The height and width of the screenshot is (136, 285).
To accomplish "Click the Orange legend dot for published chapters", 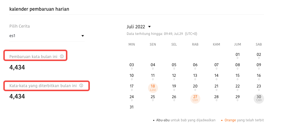I will pos(222,120).
